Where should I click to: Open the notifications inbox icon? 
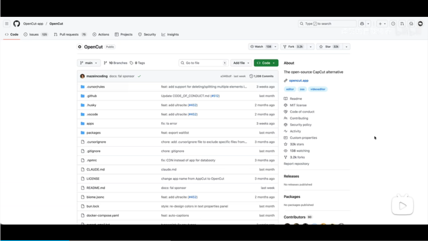(411, 24)
